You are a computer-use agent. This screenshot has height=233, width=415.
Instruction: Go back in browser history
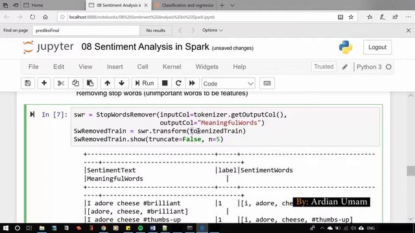point(7,17)
